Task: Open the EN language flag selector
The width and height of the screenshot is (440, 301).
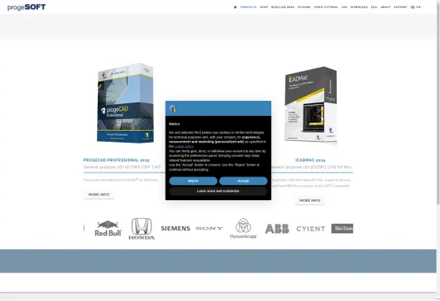Action: [x=416, y=7]
